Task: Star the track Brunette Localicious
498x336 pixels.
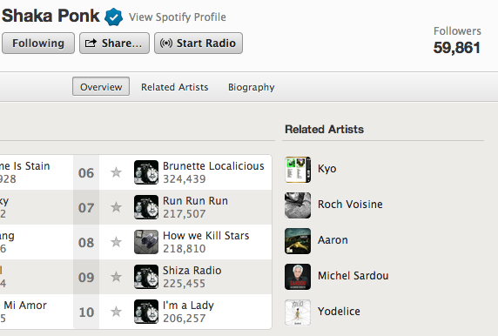Action: click(x=117, y=172)
